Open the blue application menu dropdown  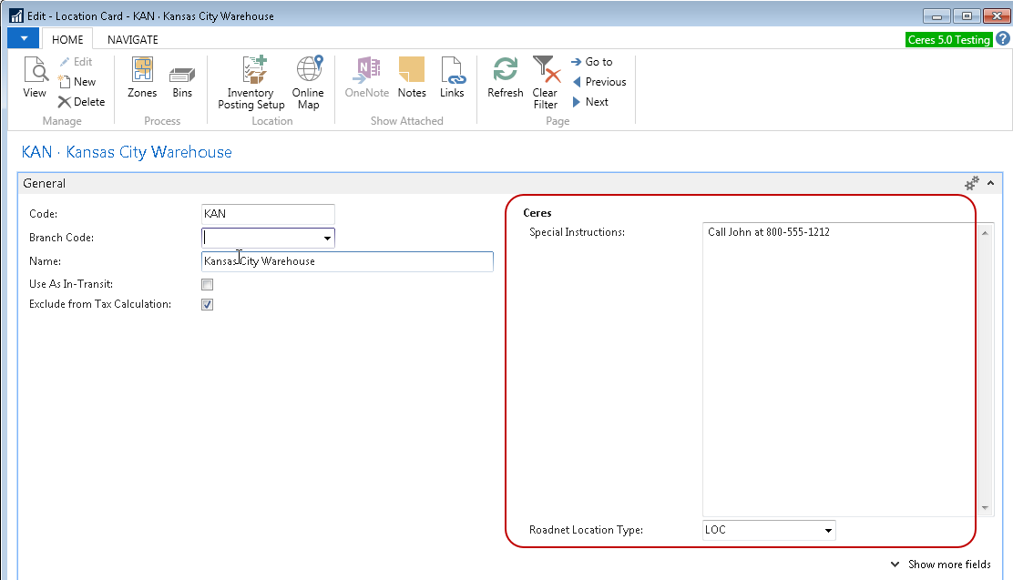23,39
